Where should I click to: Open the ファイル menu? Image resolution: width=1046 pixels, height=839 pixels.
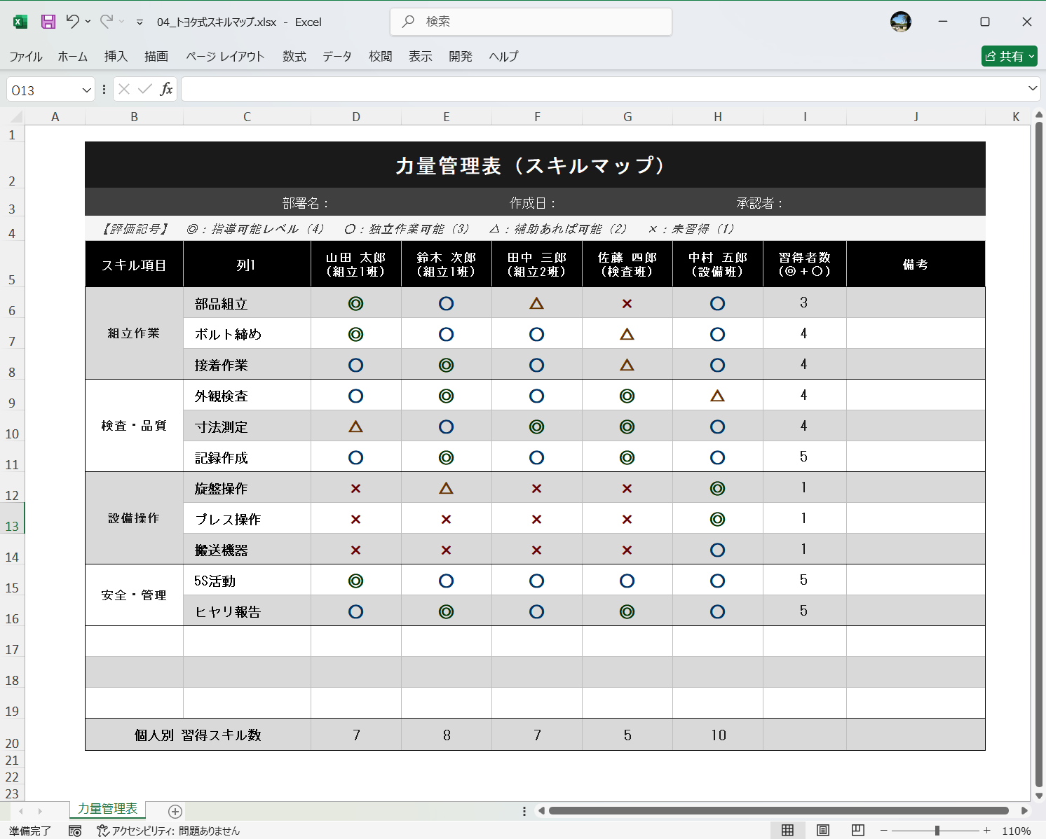click(x=25, y=57)
